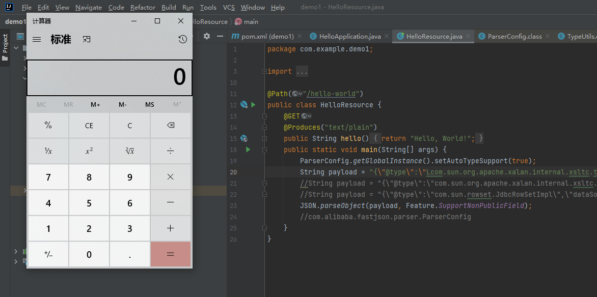
Task: Click web endpoint gutter icon on line 15
Action: (x=244, y=138)
